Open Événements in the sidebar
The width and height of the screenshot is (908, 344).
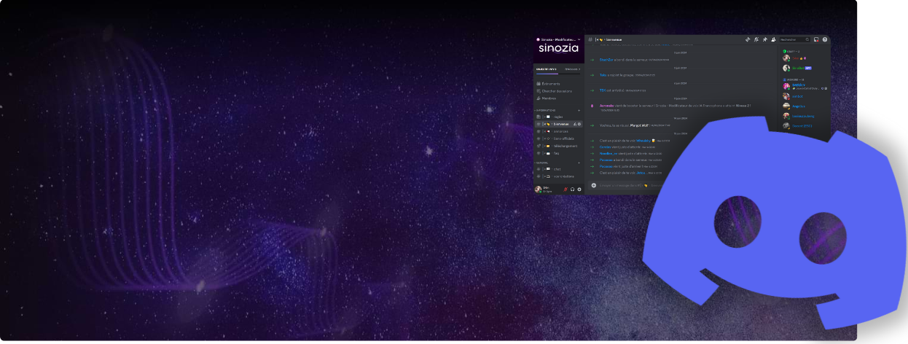tap(552, 84)
